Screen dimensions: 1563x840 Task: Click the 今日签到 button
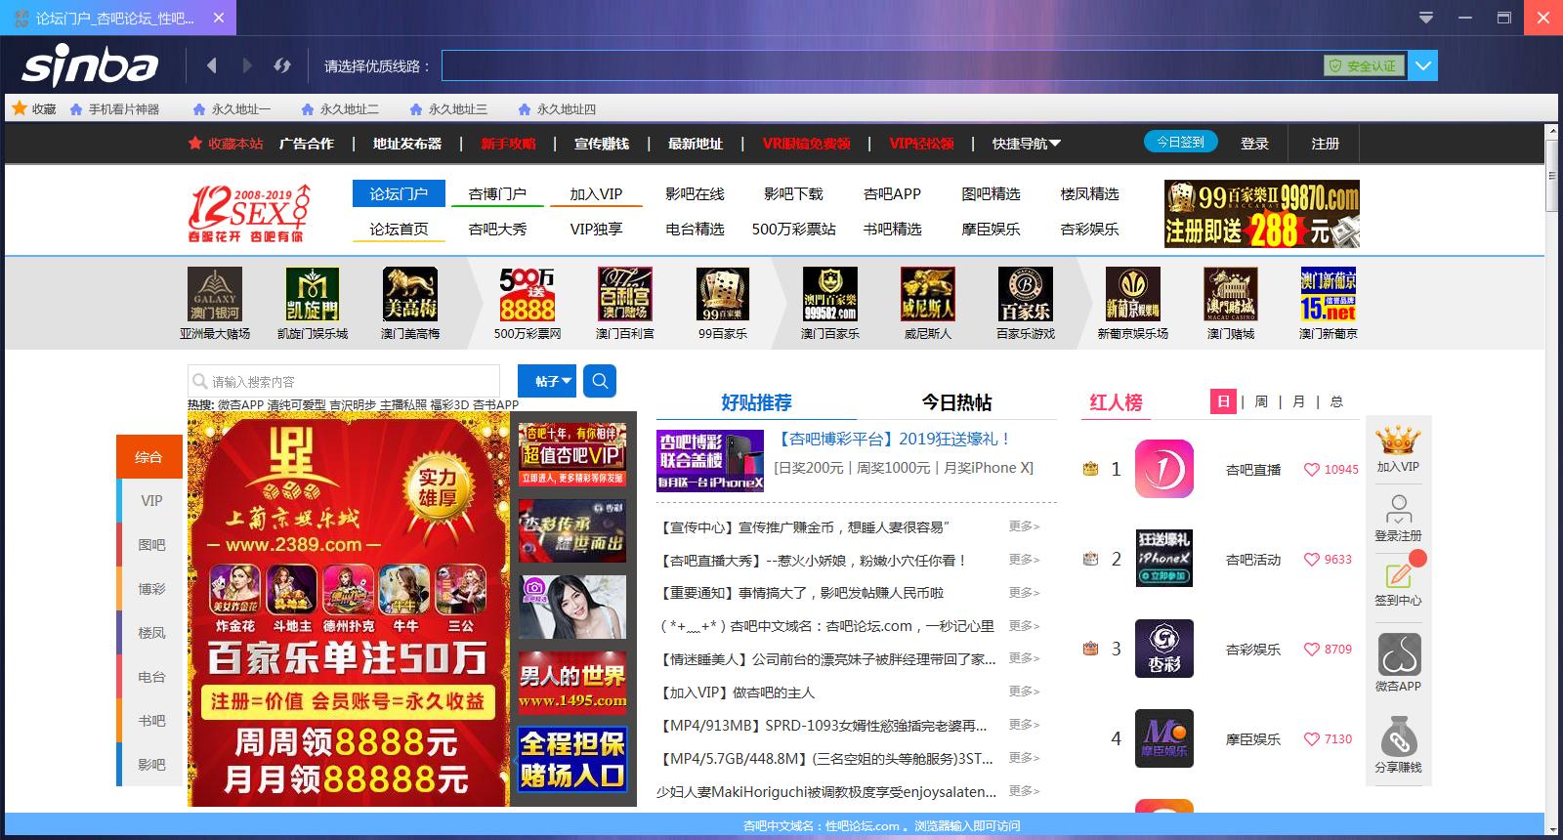(1180, 142)
